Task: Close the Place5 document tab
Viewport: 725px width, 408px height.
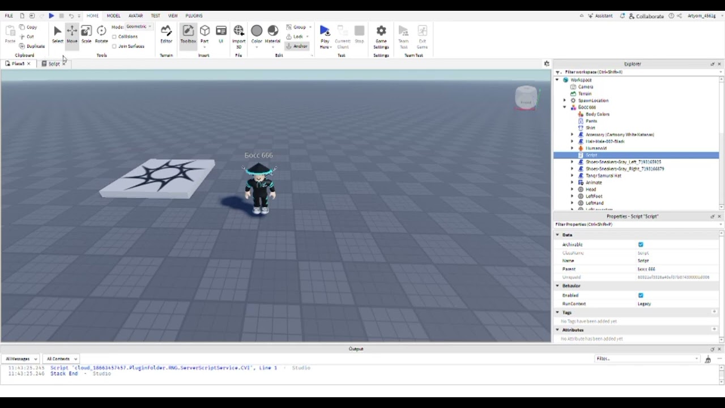Action: tap(28, 63)
